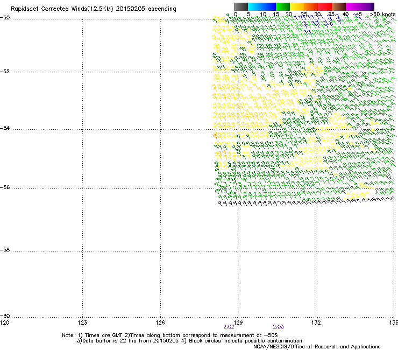Select the brown 35-40 knots legend swatch
The height and width of the screenshot is (350, 398).
(339, 6)
